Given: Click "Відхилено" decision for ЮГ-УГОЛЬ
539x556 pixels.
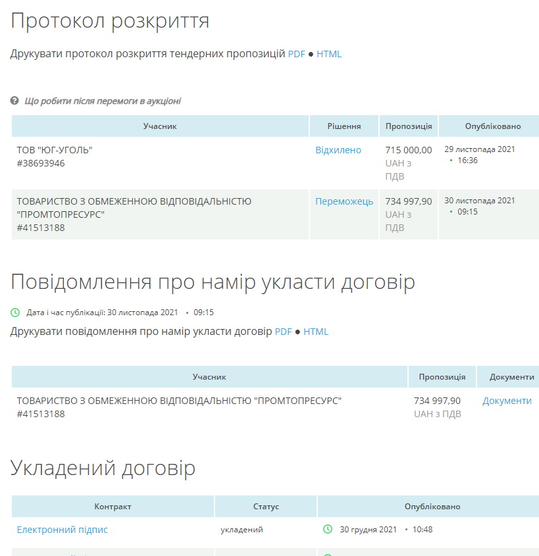Looking at the screenshot, I should [338, 150].
